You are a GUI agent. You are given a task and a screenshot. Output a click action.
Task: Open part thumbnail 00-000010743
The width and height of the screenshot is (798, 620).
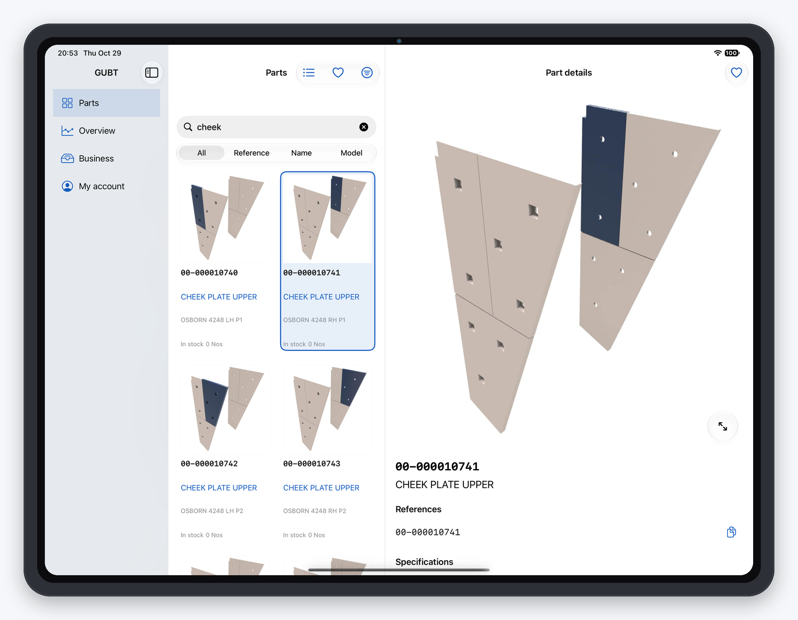(328, 409)
